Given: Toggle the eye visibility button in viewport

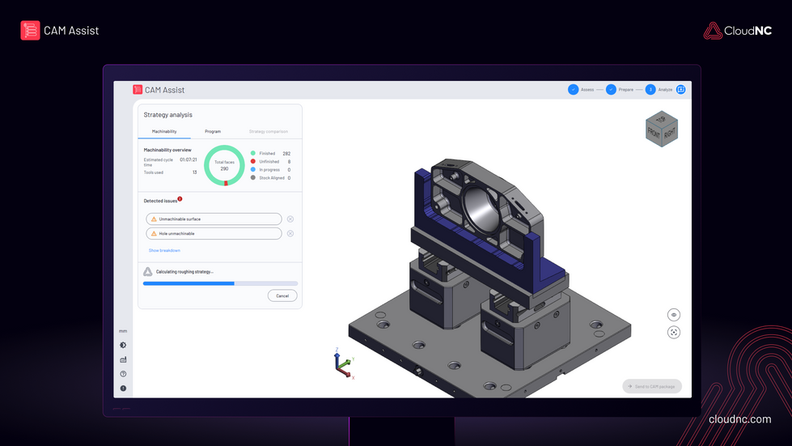Looking at the screenshot, I should click(x=674, y=315).
